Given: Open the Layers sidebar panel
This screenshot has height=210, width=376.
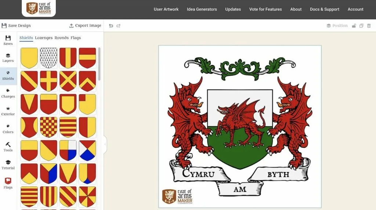Looking at the screenshot, I should click(8, 58).
